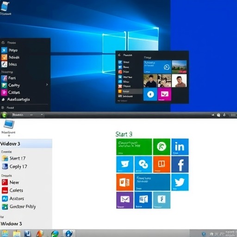The height and width of the screenshot is (237, 237).
Task: Click the red icon beside Caiiets
Action: click(x=5, y=190)
